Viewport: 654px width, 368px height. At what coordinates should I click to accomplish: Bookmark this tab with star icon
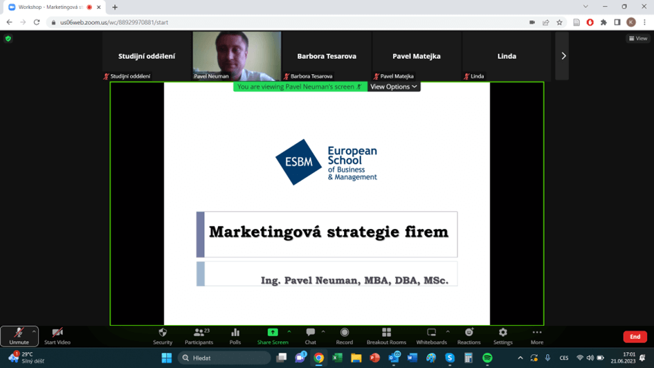(559, 23)
